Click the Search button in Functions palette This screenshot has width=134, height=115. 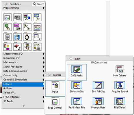point(38,4)
